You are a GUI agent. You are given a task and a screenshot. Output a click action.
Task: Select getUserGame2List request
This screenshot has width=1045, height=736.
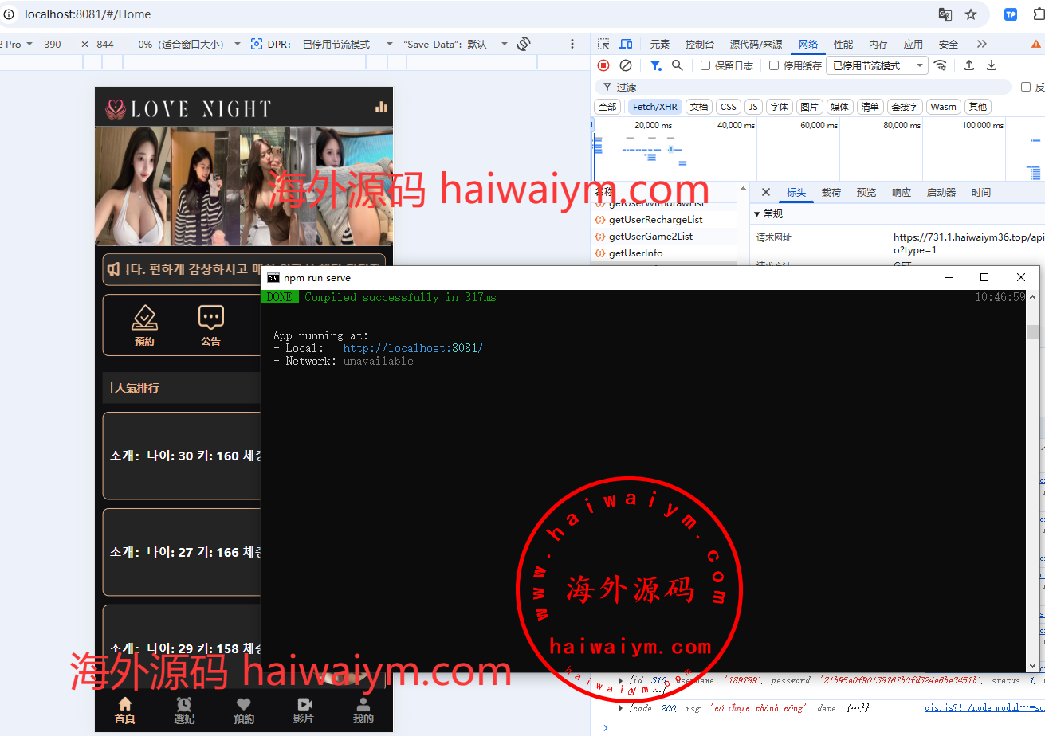pyautogui.click(x=650, y=237)
